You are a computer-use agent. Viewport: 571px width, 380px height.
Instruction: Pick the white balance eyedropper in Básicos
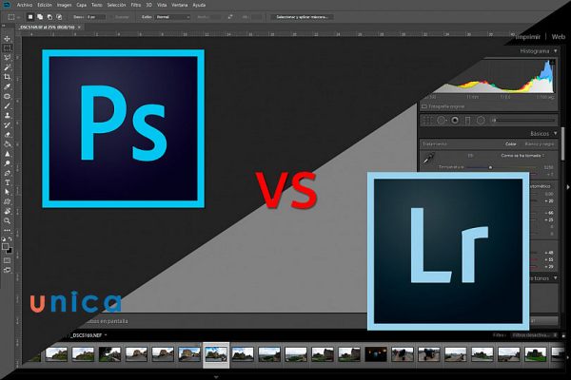pyautogui.click(x=428, y=158)
